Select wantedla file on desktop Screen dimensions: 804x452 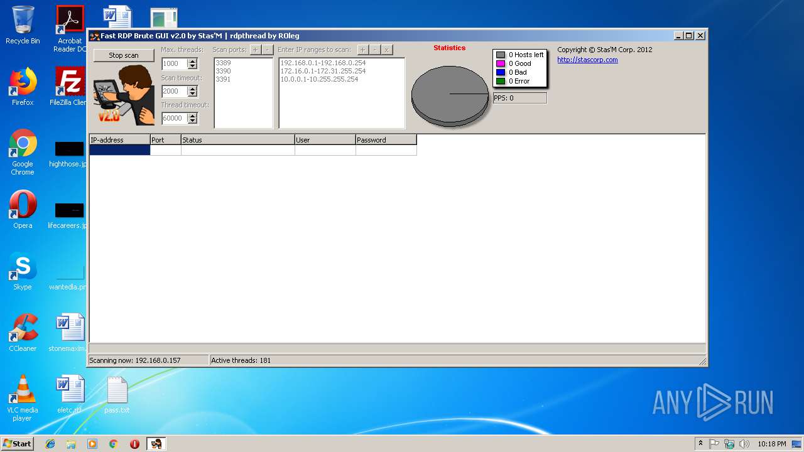(69, 277)
